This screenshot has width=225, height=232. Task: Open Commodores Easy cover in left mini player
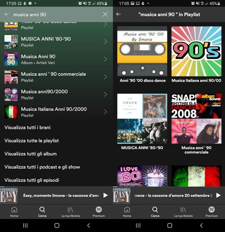pyautogui.click(x=9, y=195)
